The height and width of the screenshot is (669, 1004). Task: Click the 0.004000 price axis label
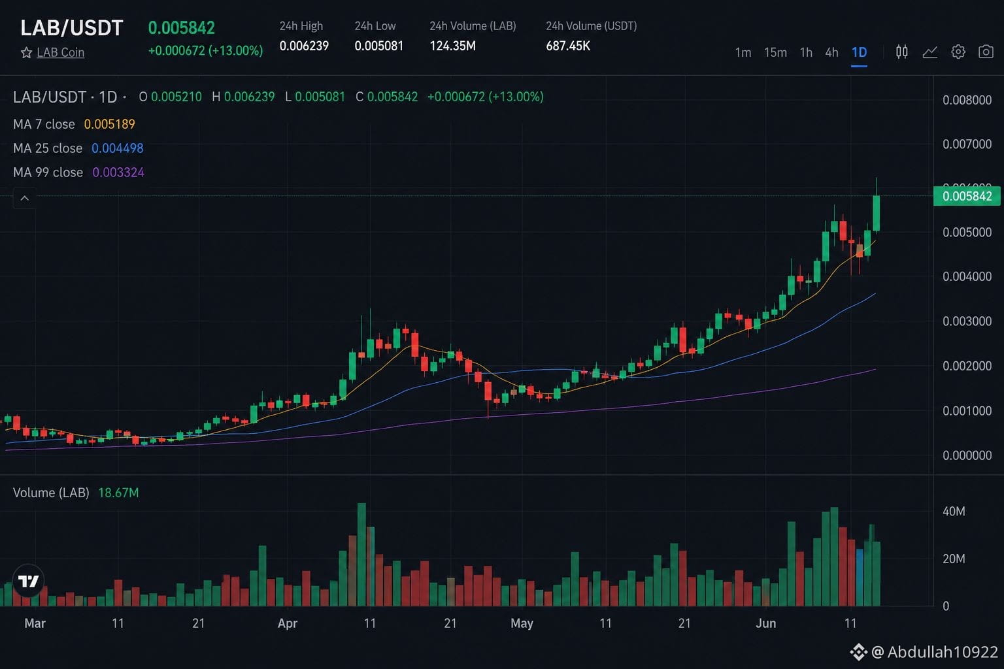pyautogui.click(x=967, y=276)
